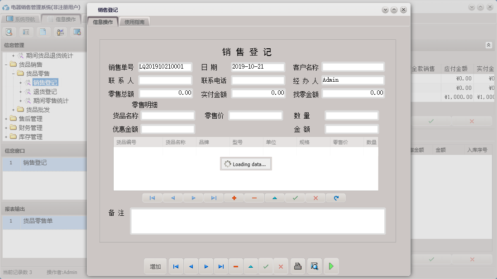This screenshot has height=279, width=497.
Task: Collapse the right panel using the chevron arrow
Action: [488, 45]
